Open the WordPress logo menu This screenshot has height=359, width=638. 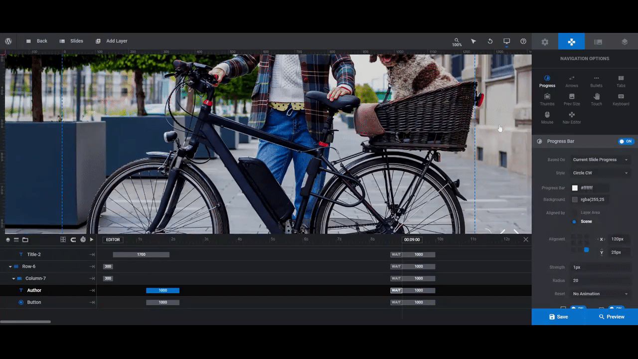pyautogui.click(x=8, y=41)
